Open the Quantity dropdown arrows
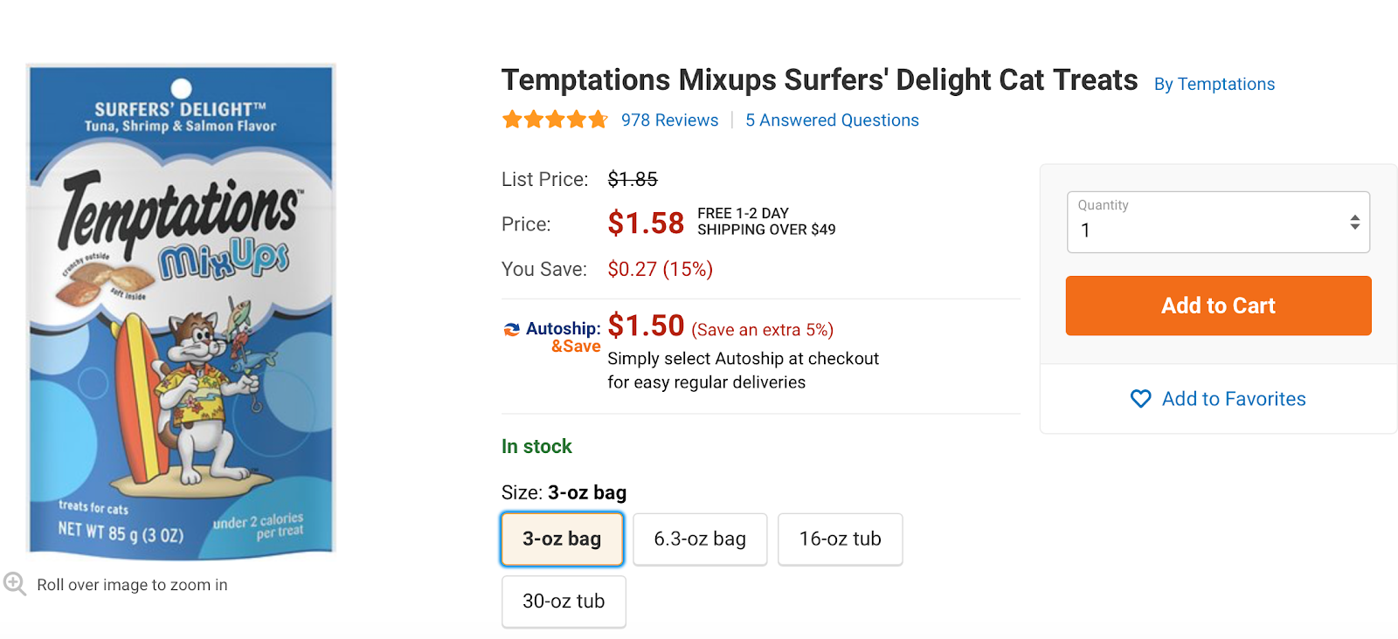1398x639 pixels. [x=1354, y=222]
